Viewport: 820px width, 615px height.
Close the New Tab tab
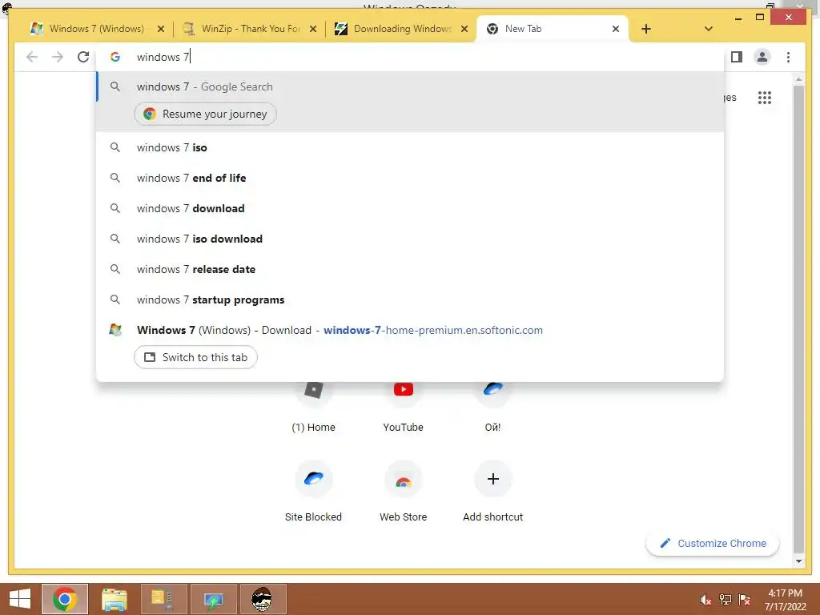pos(616,29)
